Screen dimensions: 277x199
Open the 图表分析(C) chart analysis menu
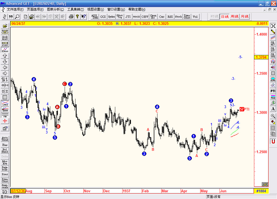tap(55, 9)
